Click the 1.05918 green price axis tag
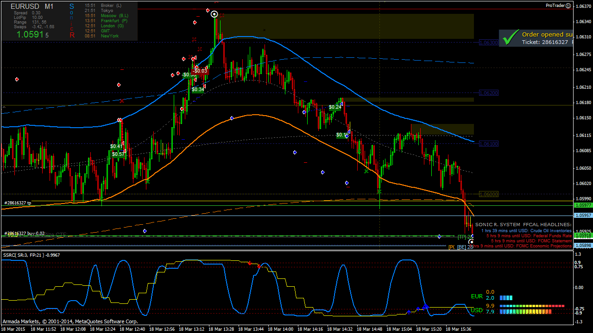The width and height of the screenshot is (593, 333). (x=583, y=235)
